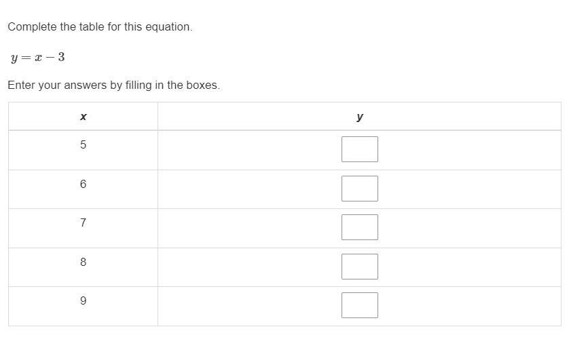Select the word "boxes" in the instructions
569x348 pixels.
[201, 85]
